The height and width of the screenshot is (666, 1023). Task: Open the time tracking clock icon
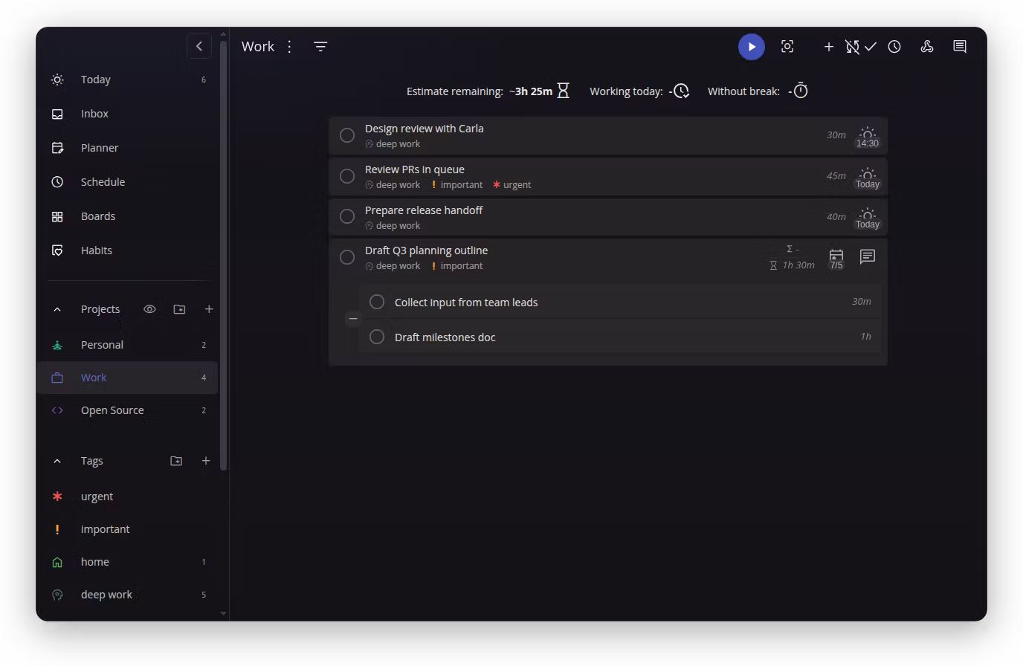point(894,47)
